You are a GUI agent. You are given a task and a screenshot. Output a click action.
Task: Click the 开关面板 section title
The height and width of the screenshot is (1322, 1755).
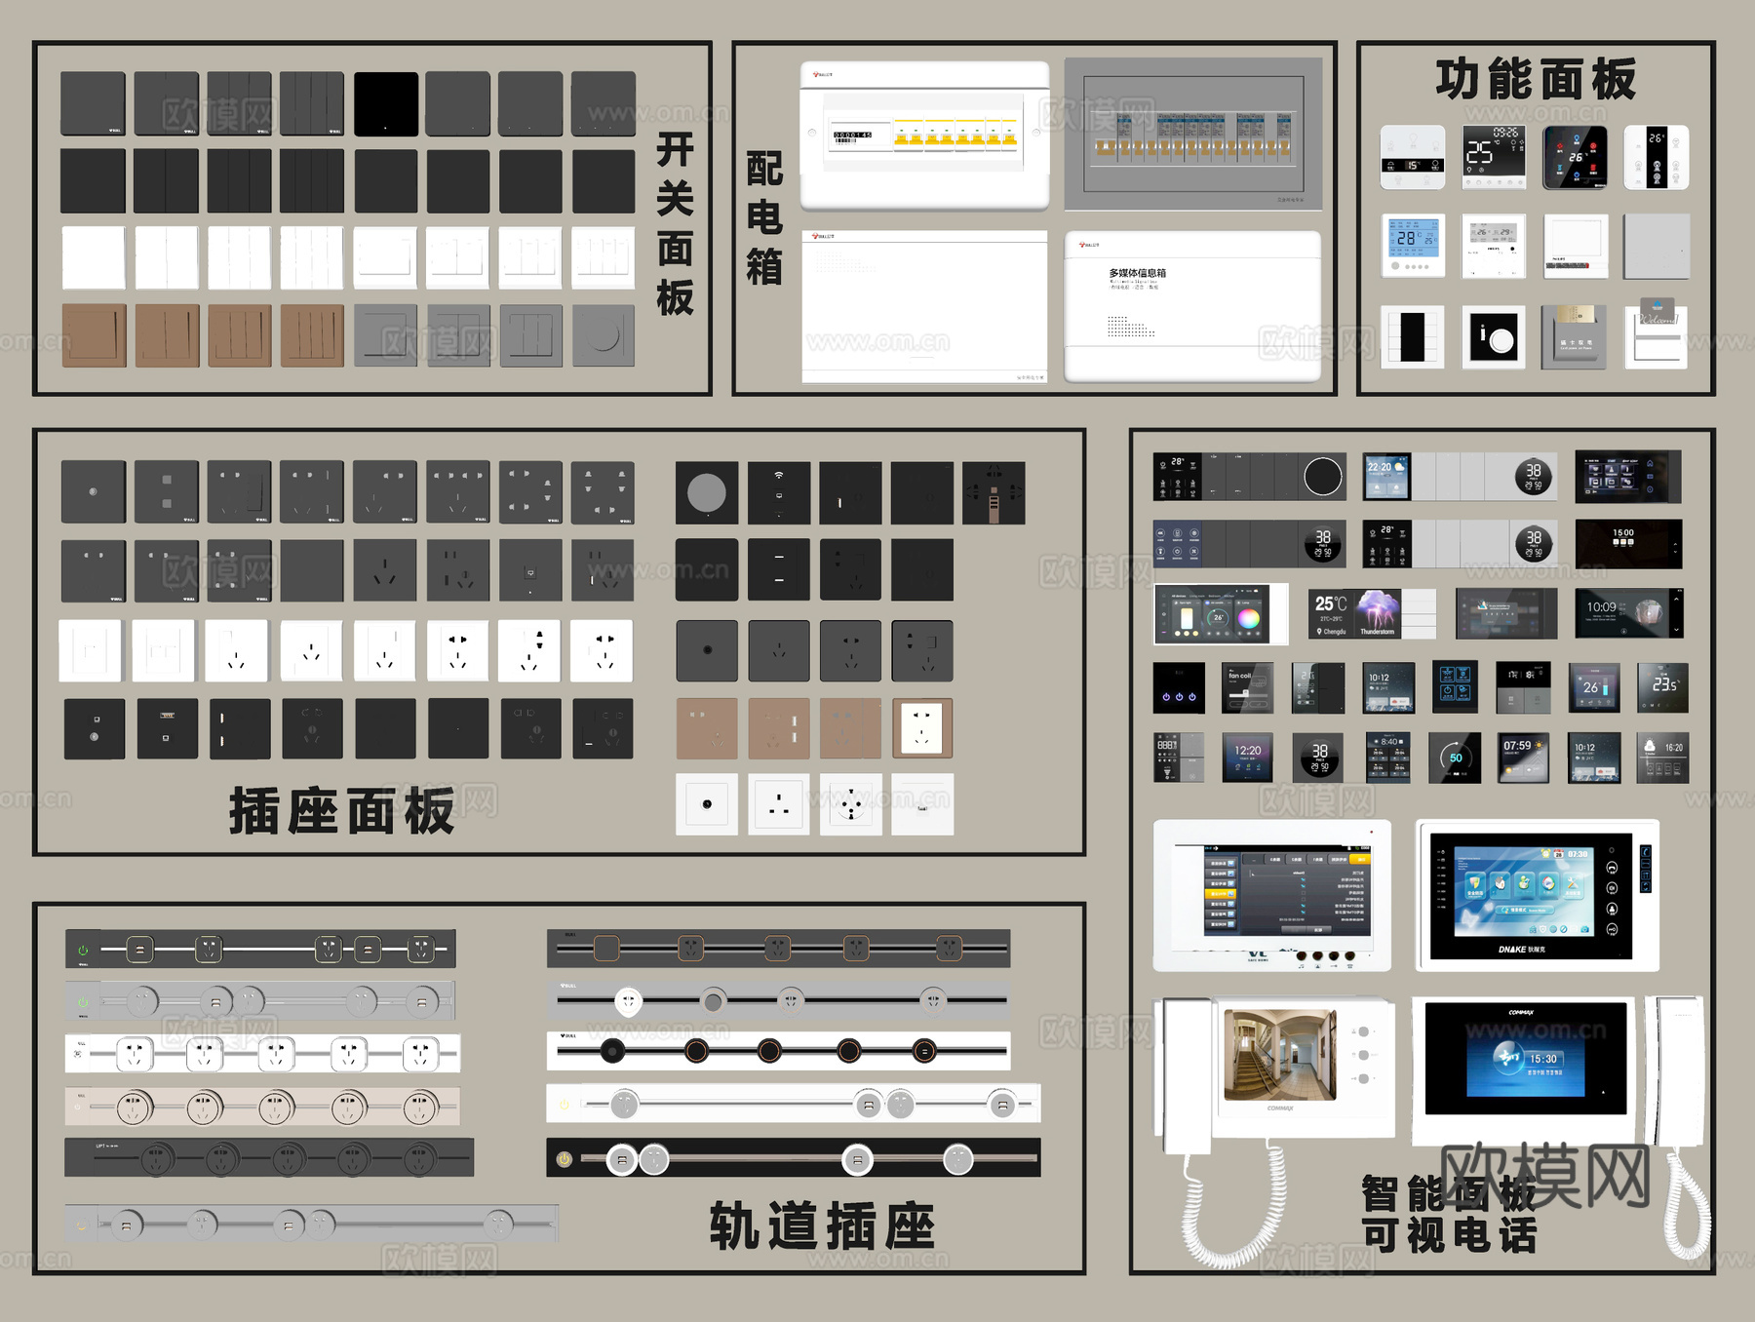(x=675, y=223)
